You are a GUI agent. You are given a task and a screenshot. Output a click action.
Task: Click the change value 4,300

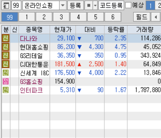tap(96, 47)
